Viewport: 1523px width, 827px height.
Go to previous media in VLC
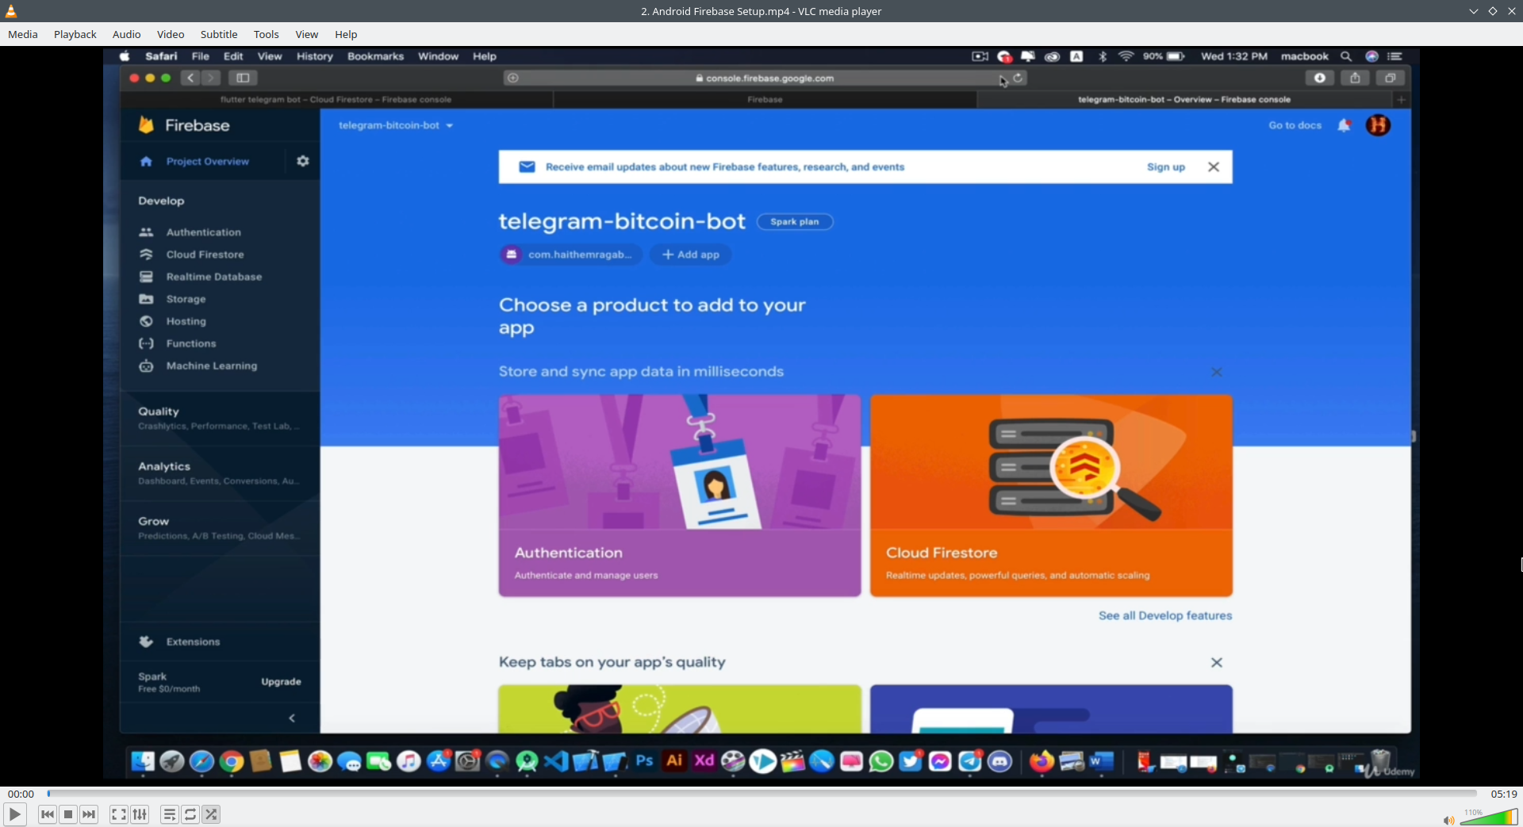48,814
